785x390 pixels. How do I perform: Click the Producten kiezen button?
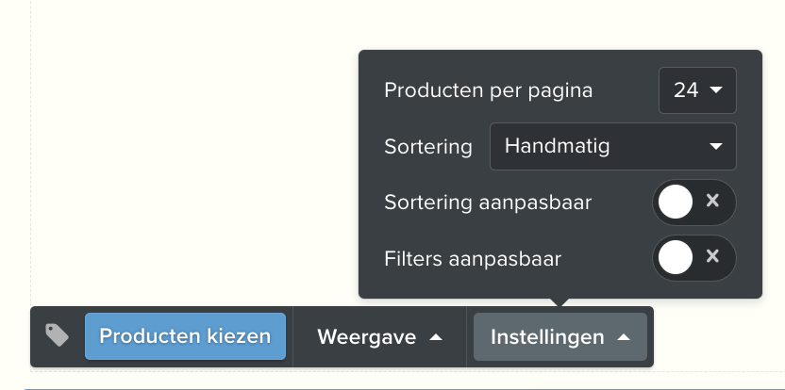pos(185,336)
